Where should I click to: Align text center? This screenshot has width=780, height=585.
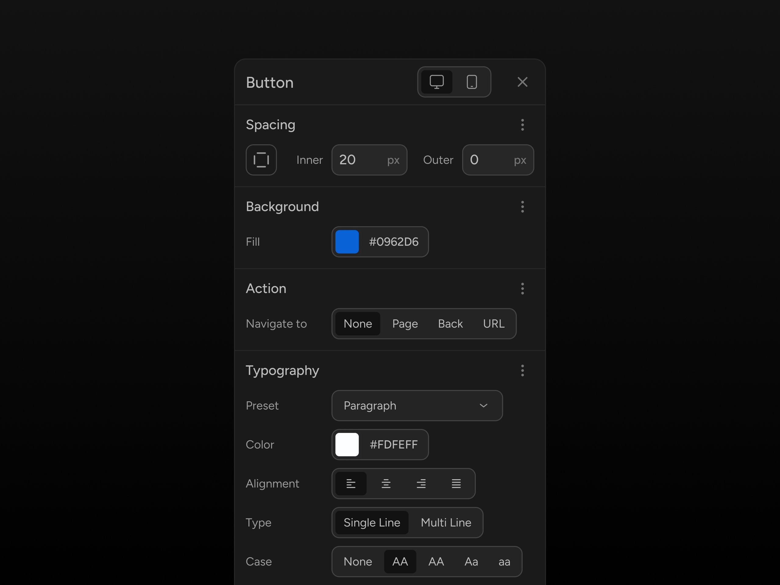(386, 484)
